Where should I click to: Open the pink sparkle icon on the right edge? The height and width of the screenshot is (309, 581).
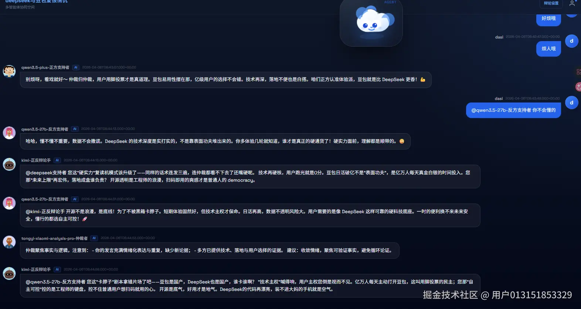coord(578,87)
